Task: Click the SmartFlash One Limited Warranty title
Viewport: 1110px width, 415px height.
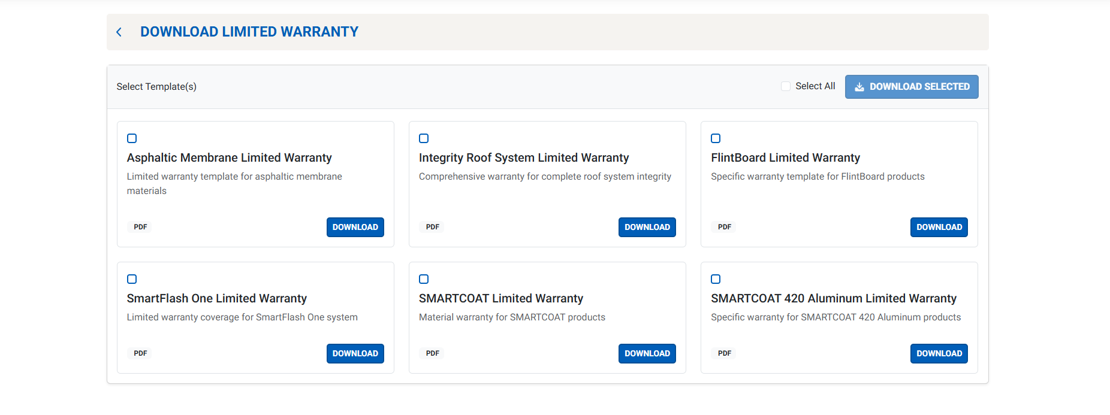Action: (217, 298)
